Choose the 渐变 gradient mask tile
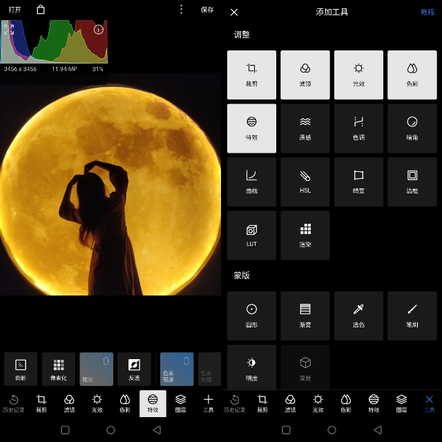 click(305, 316)
